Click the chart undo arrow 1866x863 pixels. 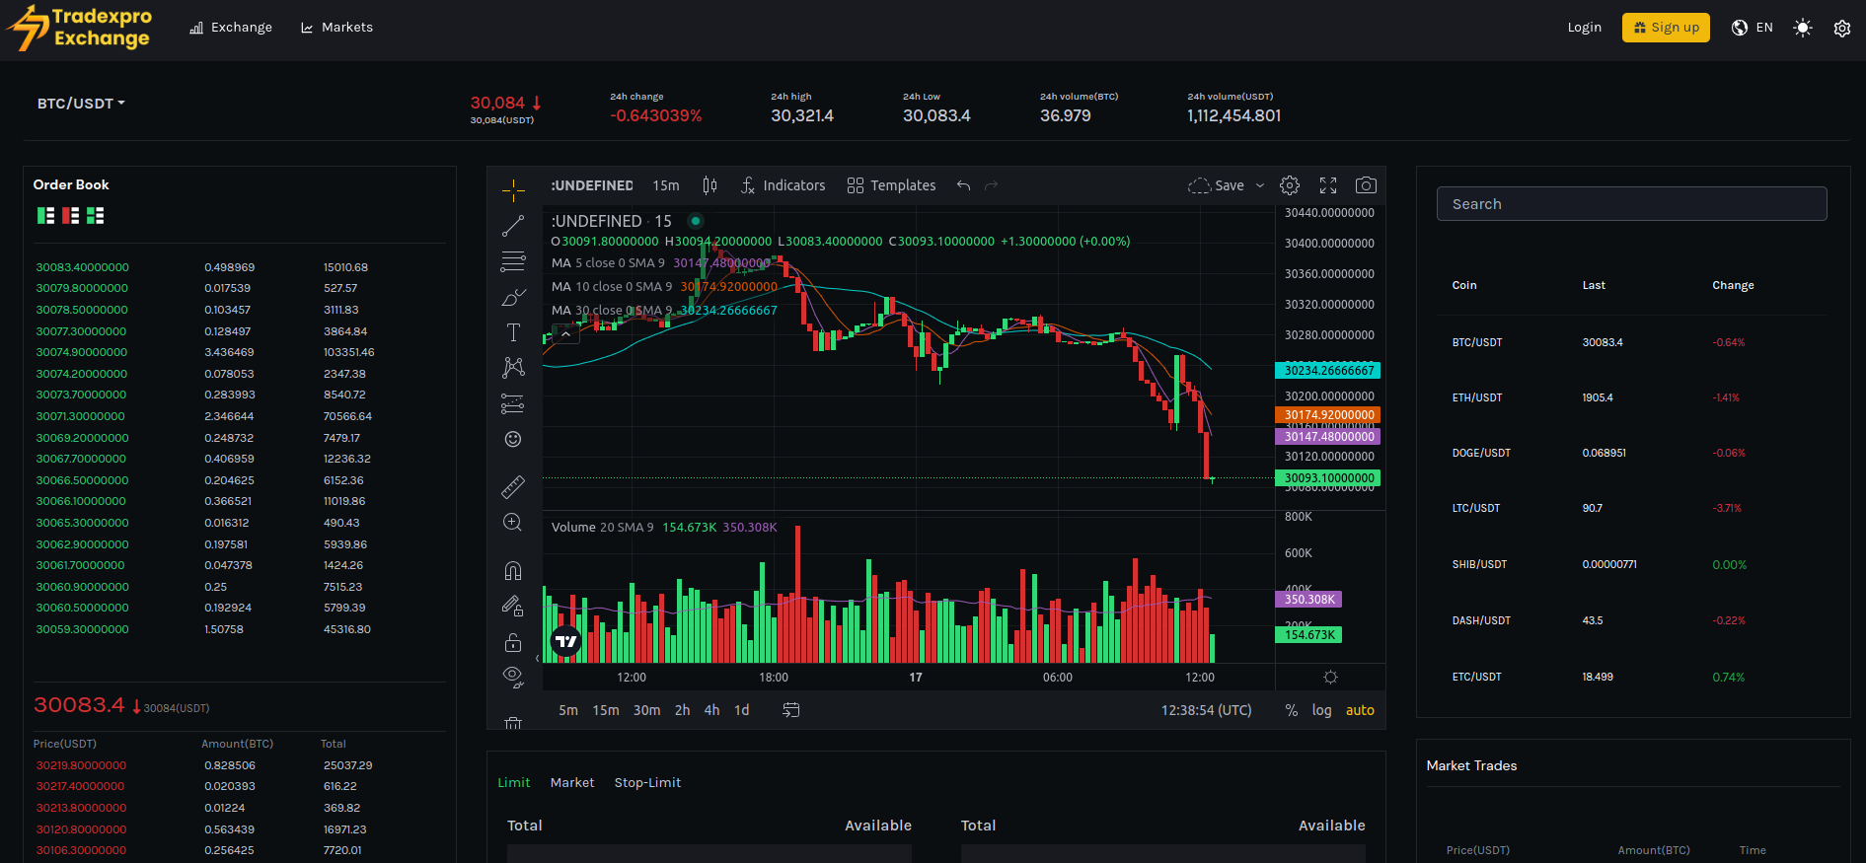pyautogui.click(x=964, y=185)
